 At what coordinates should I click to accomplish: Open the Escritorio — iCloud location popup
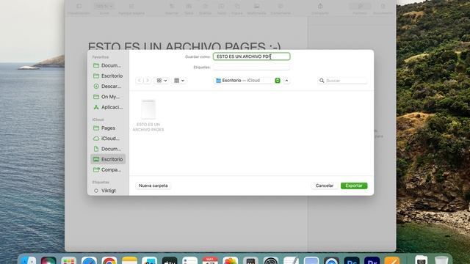247,81
